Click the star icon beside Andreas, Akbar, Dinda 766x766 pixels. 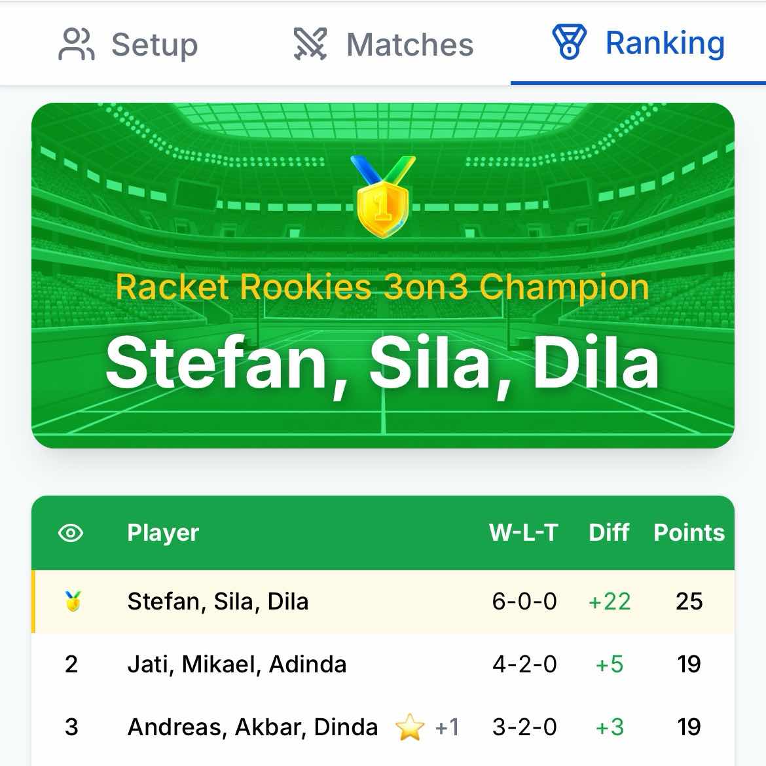click(410, 728)
